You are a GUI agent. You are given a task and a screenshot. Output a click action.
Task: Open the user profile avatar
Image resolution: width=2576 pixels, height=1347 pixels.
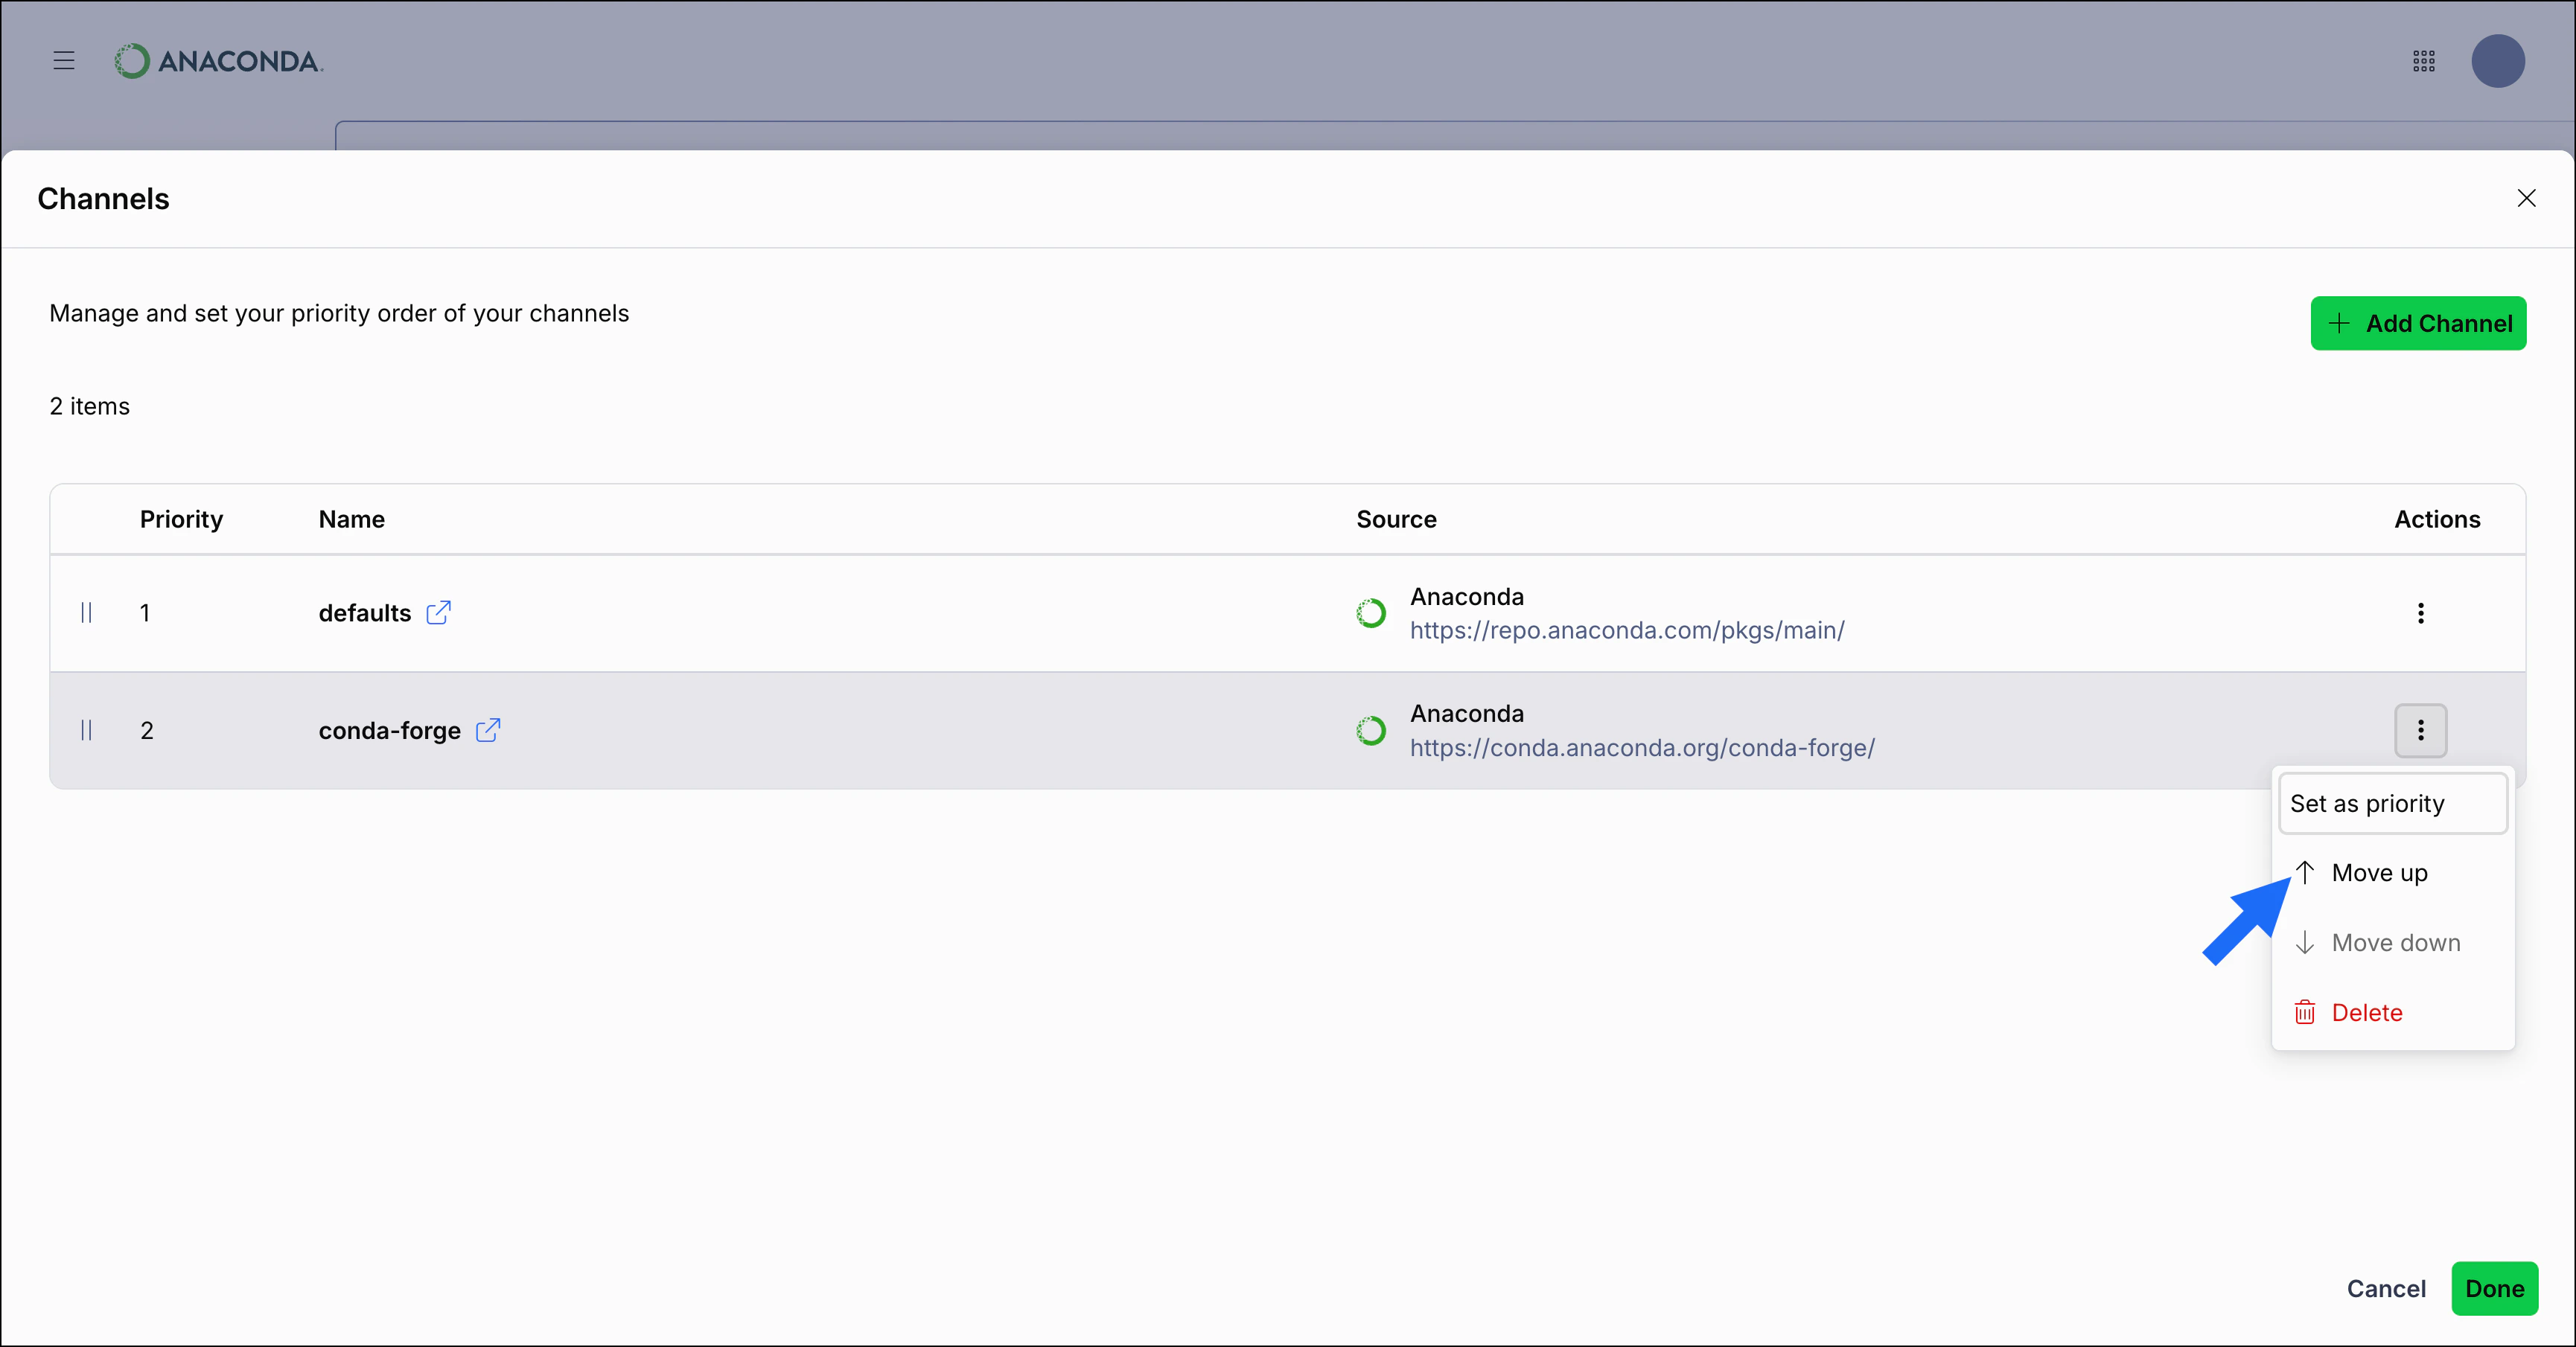pos(2498,61)
